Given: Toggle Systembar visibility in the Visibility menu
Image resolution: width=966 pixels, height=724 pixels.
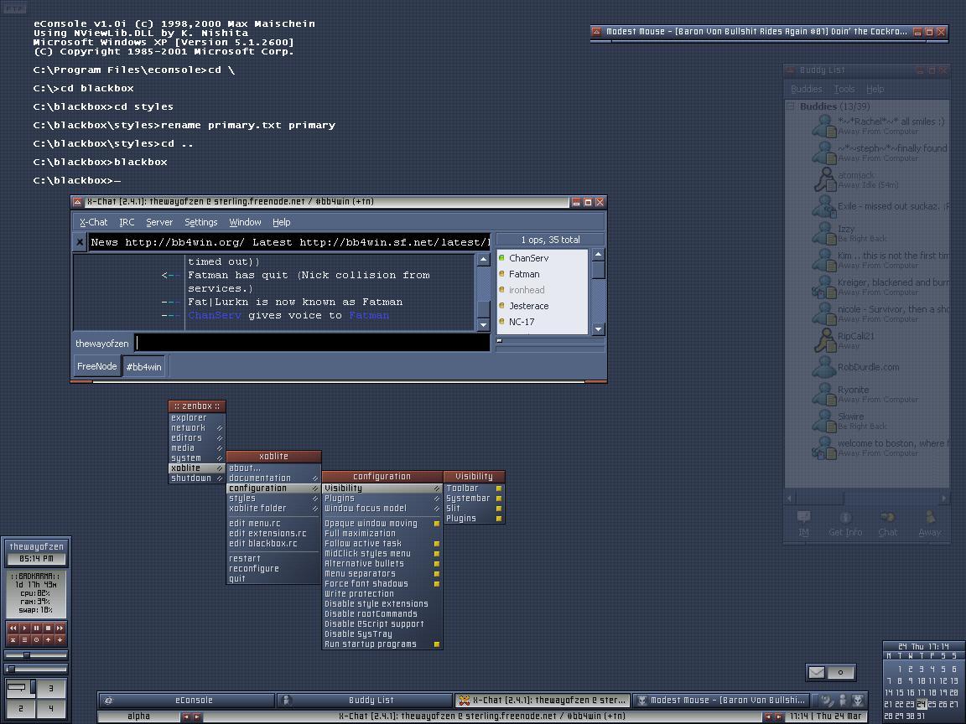Looking at the screenshot, I should pos(474,498).
